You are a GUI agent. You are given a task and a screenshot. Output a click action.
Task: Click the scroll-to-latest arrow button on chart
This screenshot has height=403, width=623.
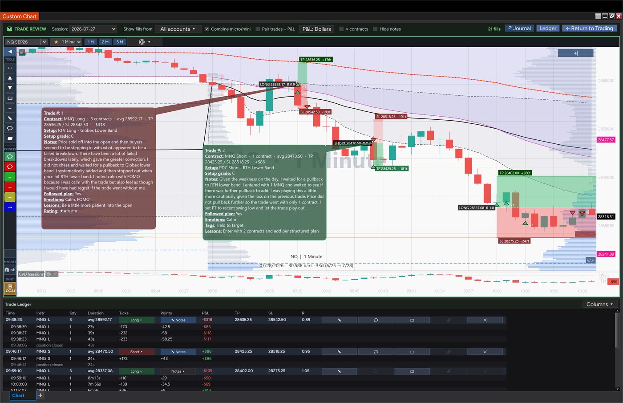(575, 53)
